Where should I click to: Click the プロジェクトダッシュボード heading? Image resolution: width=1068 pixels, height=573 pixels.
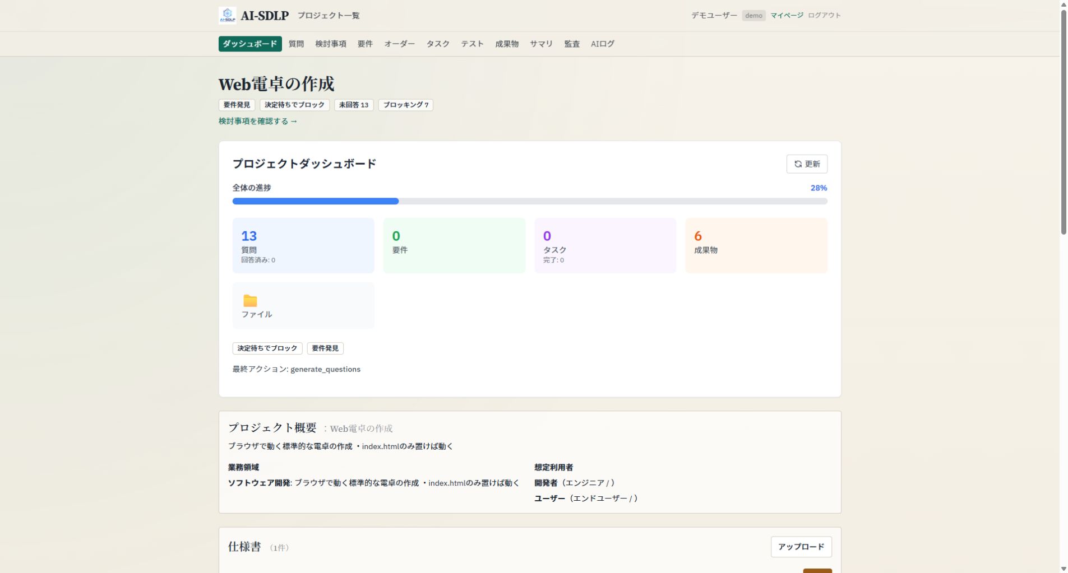tap(304, 164)
